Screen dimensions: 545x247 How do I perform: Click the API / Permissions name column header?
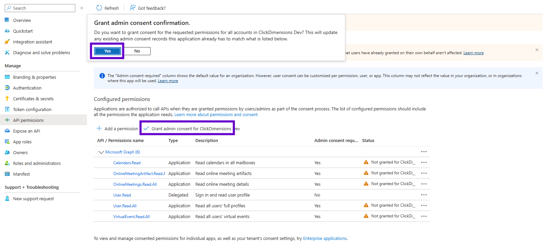click(120, 141)
